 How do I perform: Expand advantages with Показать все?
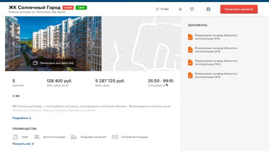pos(23,144)
